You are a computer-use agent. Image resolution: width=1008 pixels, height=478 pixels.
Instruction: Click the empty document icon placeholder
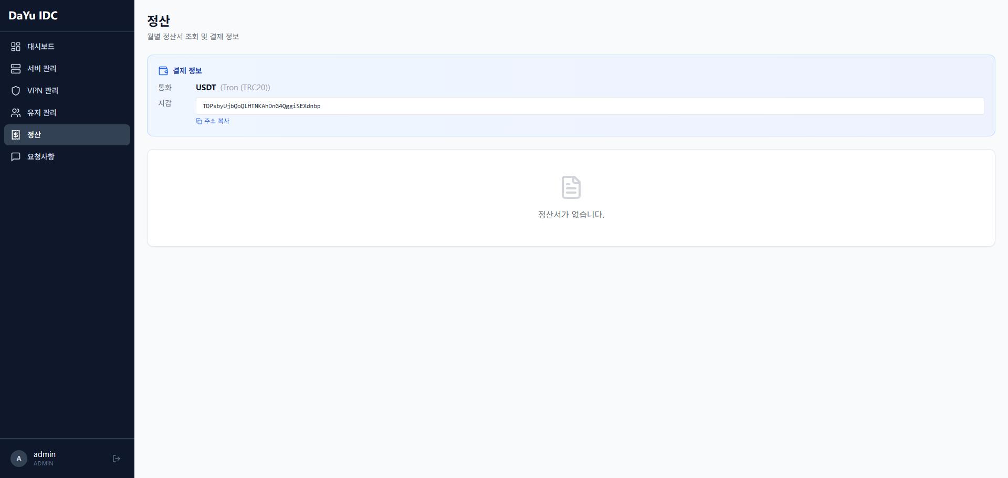tap(571, 187)
